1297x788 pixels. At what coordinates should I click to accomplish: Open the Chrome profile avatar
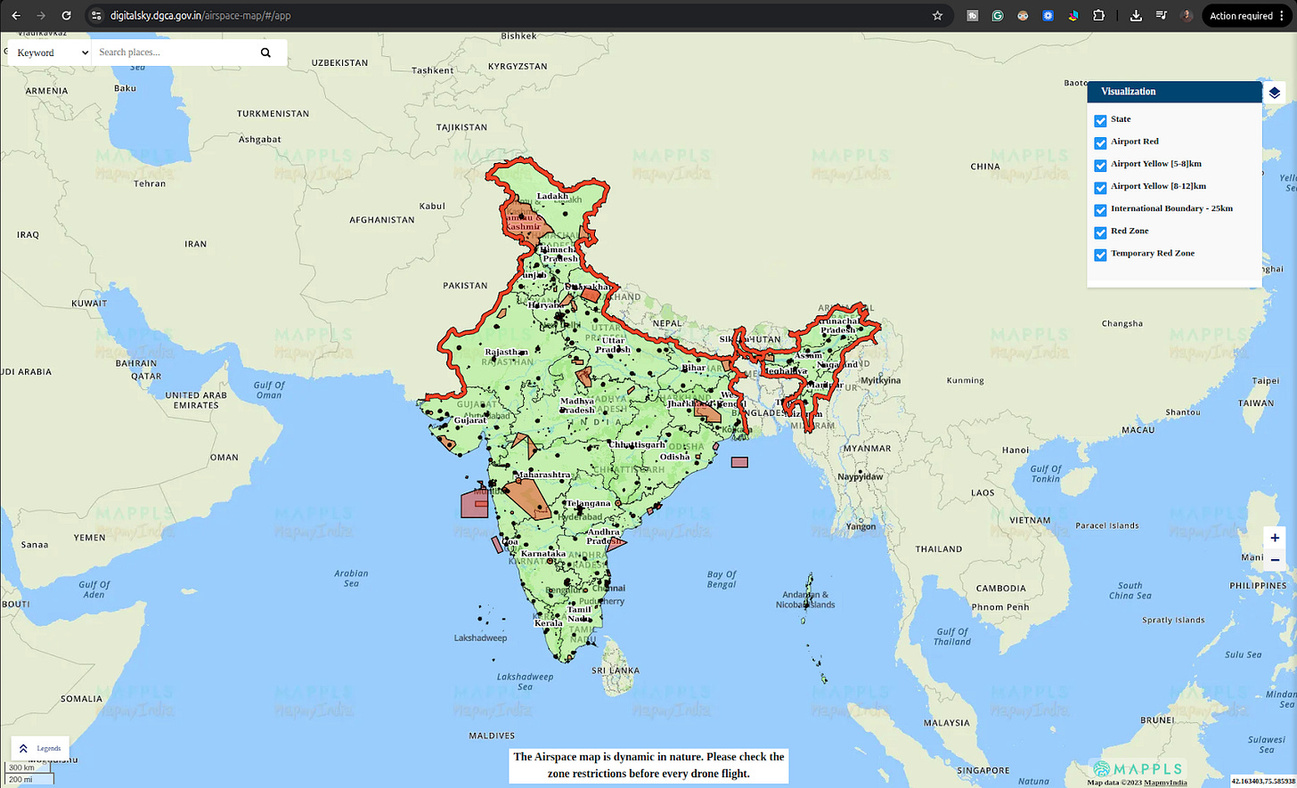pyautogui.click(x=1187, y=15)
